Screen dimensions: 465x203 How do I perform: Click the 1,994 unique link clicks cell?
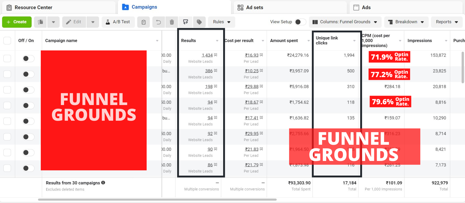pos(349,55)
